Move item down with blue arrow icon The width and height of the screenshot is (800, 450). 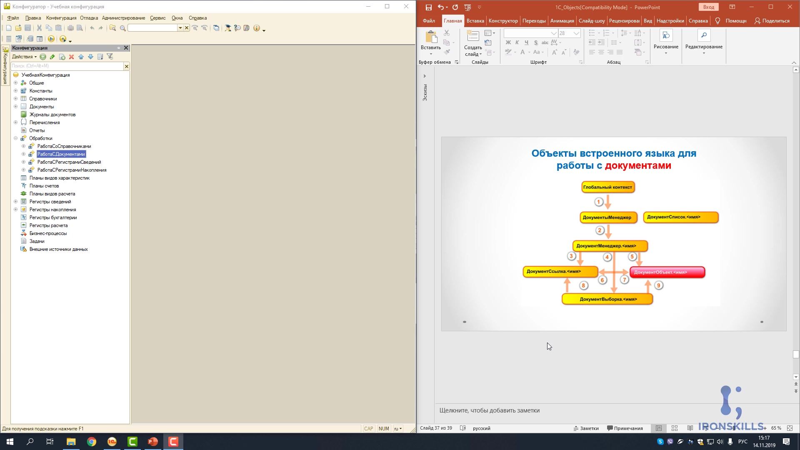(91, 57)
